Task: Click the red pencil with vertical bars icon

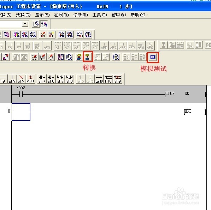Action: [x=42, y=57]
